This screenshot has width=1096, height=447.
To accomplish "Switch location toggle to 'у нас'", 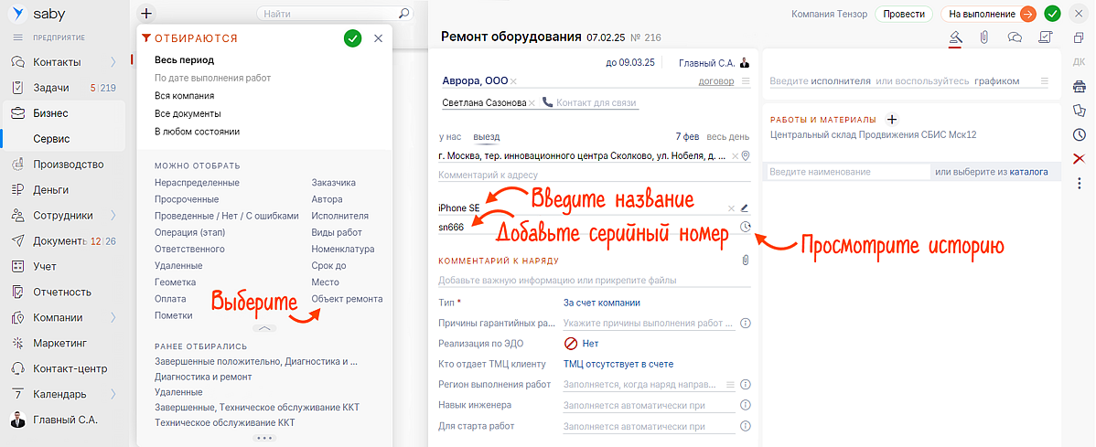I will pyautogui.click(x=449, y=136).
